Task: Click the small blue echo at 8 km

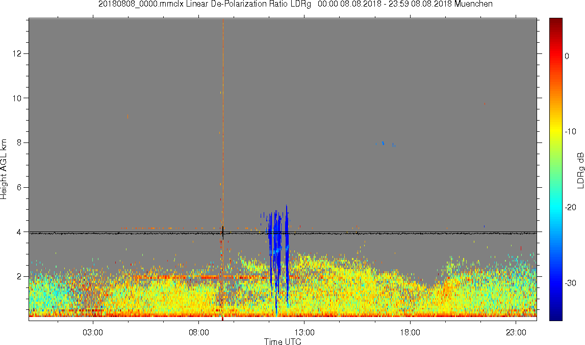Action: coord(383,143)
